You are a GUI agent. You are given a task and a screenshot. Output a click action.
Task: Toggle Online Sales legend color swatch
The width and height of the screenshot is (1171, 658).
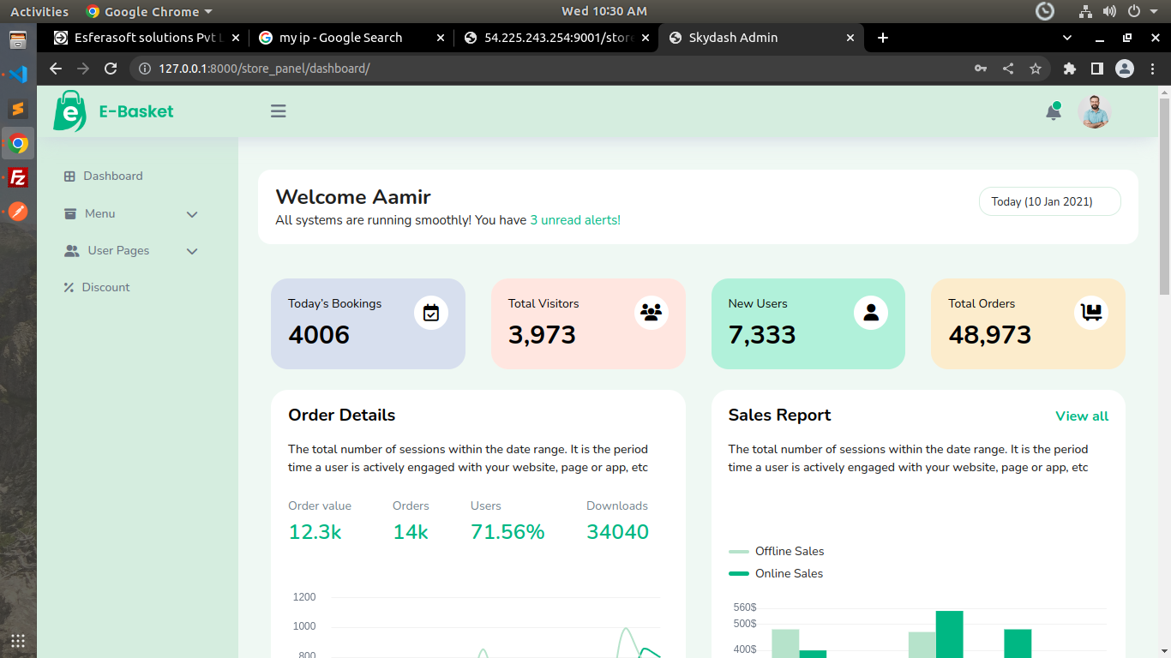pyautogui.click(x=738, y=573)
